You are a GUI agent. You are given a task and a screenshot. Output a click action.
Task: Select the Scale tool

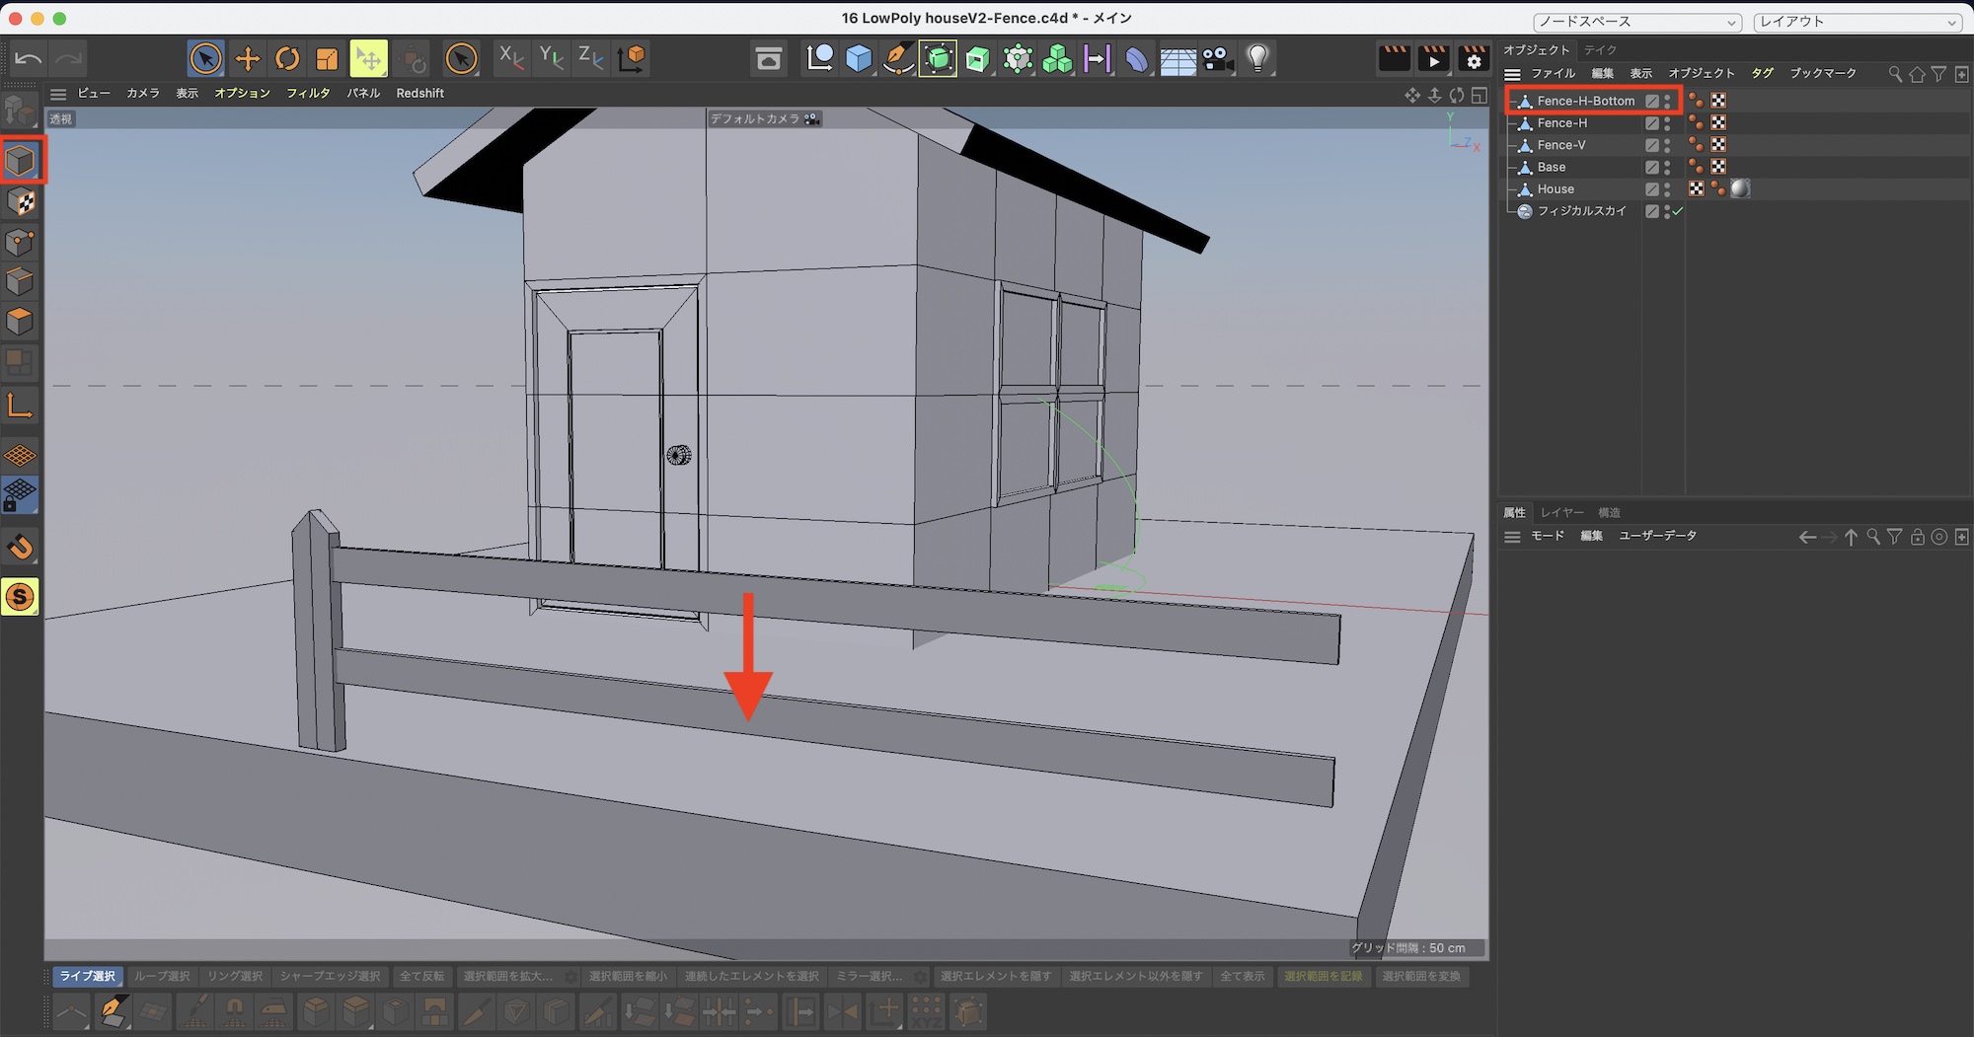point(327,59)
